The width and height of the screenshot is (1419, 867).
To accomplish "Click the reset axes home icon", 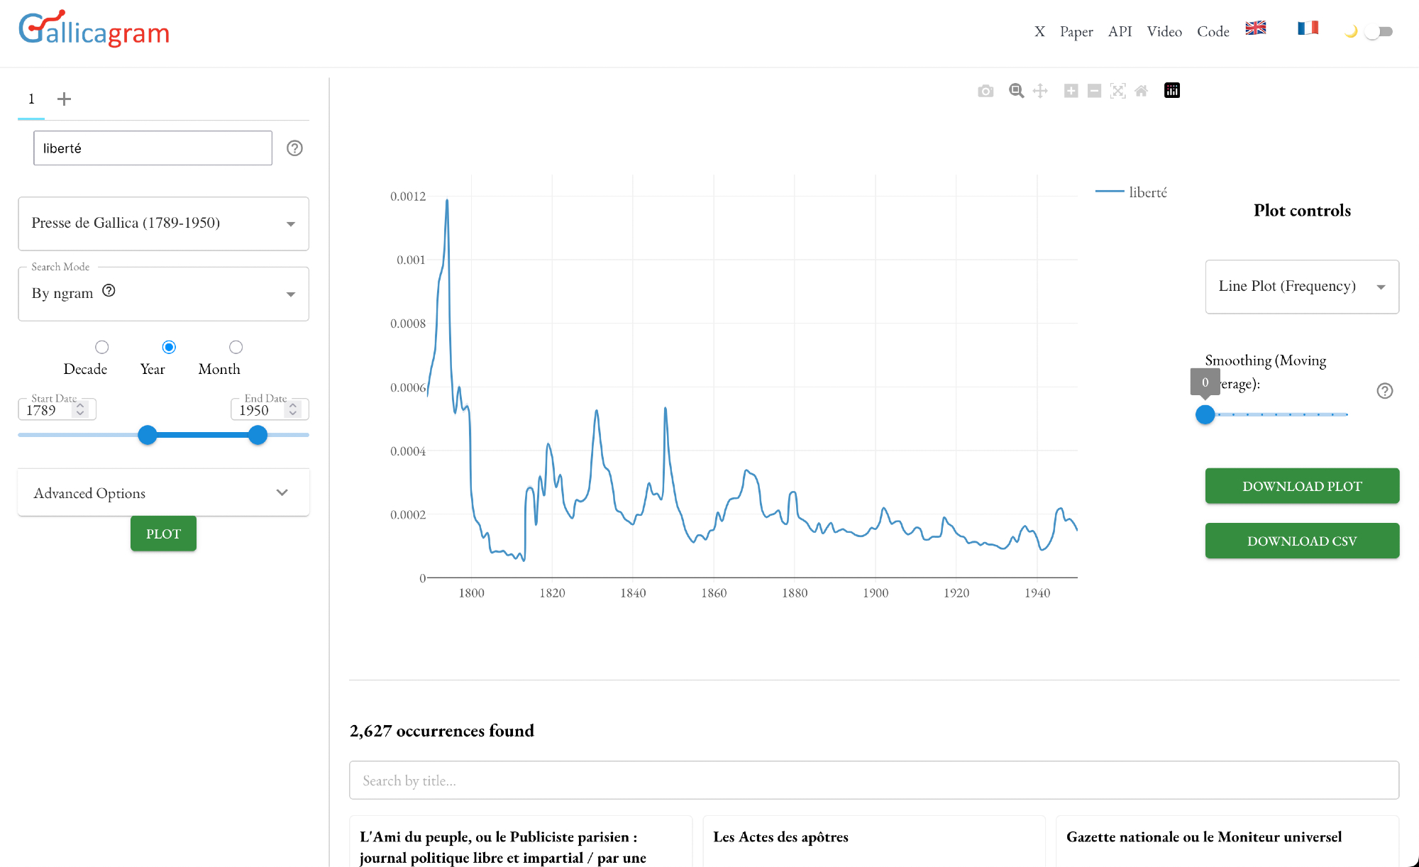I will pyautogui.click(x=1141, y=91).
